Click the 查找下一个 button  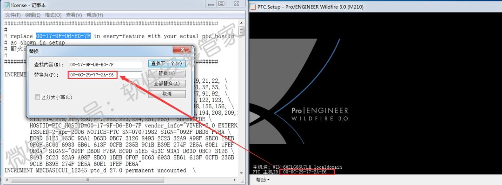point(167,63)
